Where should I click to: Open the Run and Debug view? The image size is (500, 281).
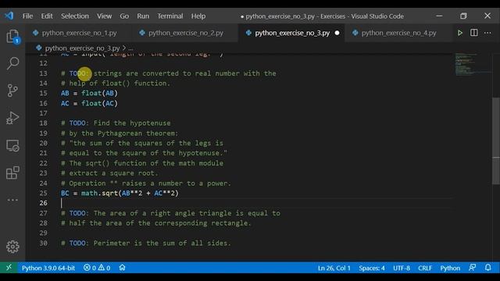12,118
